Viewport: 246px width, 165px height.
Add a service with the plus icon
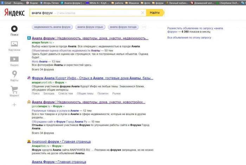click(x=14, y=105)
